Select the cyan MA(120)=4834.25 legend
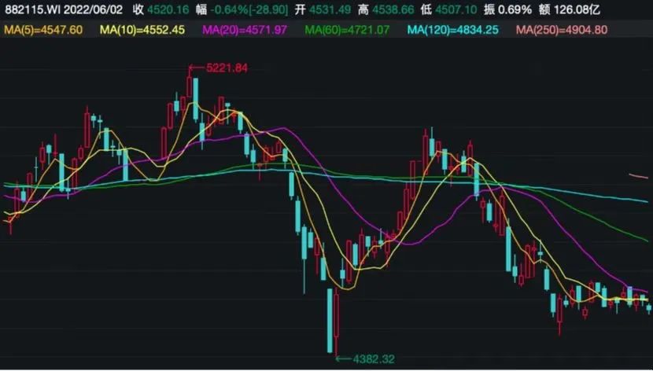The image size is (653, 371). pyautogui.click(x=453, y=30)
